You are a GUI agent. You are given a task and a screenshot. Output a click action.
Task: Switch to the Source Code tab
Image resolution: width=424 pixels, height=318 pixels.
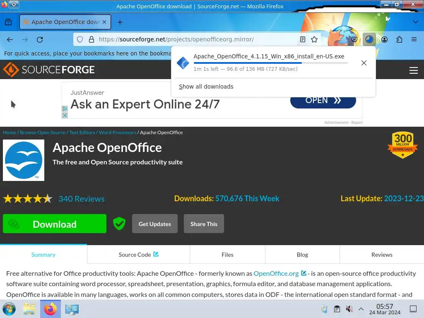tap(138, 255)
